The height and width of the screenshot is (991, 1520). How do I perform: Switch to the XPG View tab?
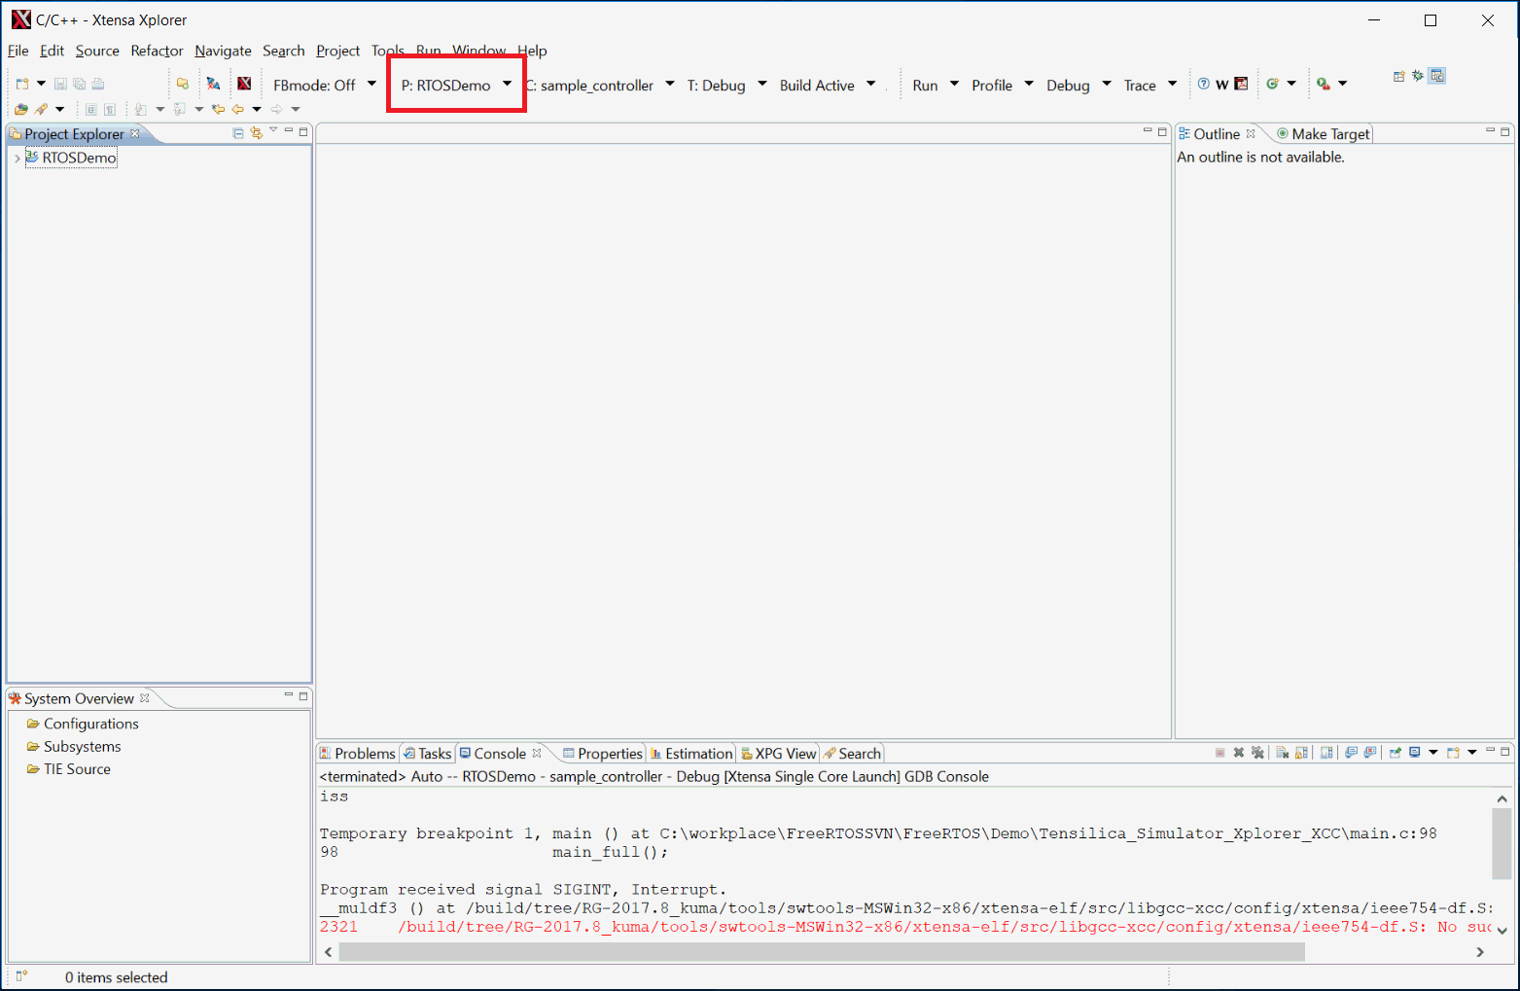click(x=778, y=753)
